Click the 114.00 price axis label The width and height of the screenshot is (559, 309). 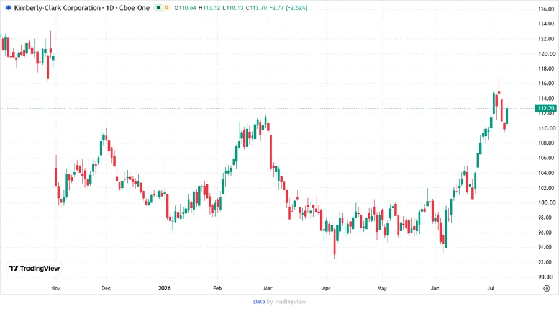click(546, 98)
